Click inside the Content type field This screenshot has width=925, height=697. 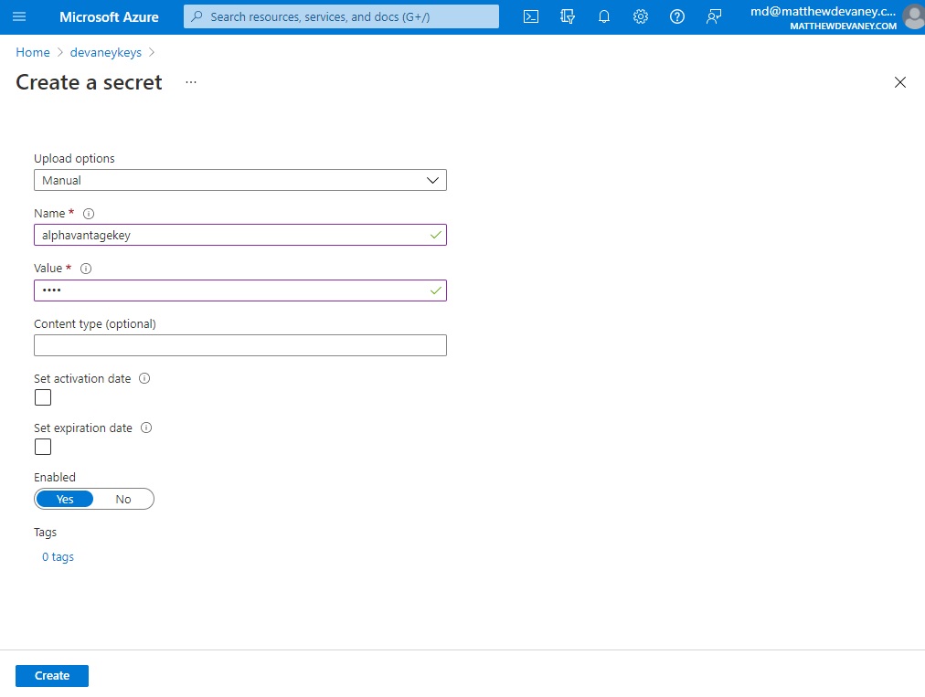240,344
